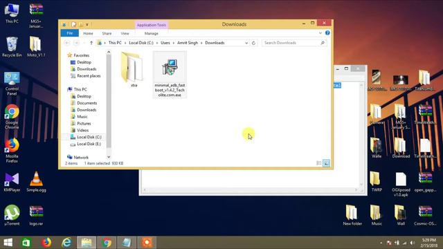
Task: Open Windows Start button
Action: click(x=8, y=243)
